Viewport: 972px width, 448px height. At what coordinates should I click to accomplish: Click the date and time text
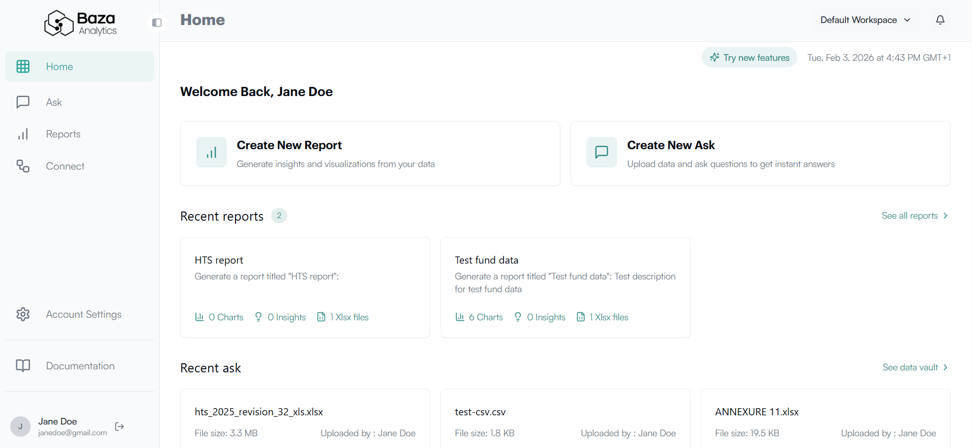click(879, 58)
